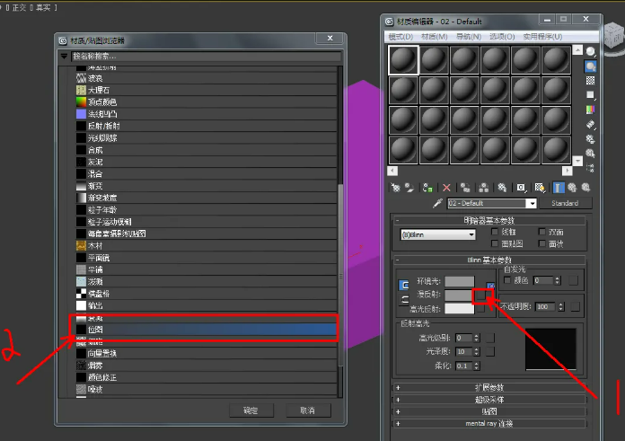
Task: Click the Put to Library icon
Action: [502, 188]
